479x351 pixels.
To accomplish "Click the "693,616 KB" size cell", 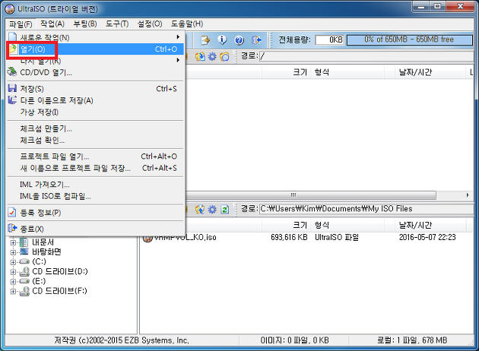I will click(289, 237).
